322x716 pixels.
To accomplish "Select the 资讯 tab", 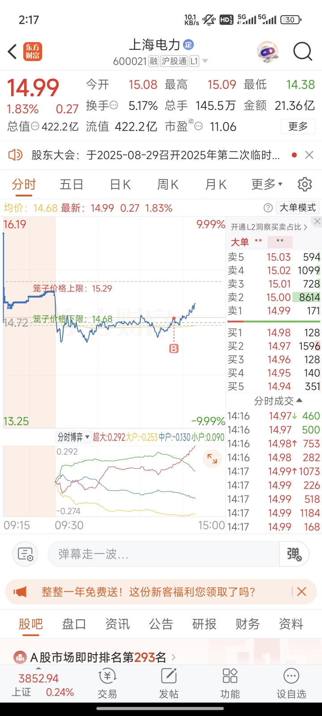I will tap(118, 624).
